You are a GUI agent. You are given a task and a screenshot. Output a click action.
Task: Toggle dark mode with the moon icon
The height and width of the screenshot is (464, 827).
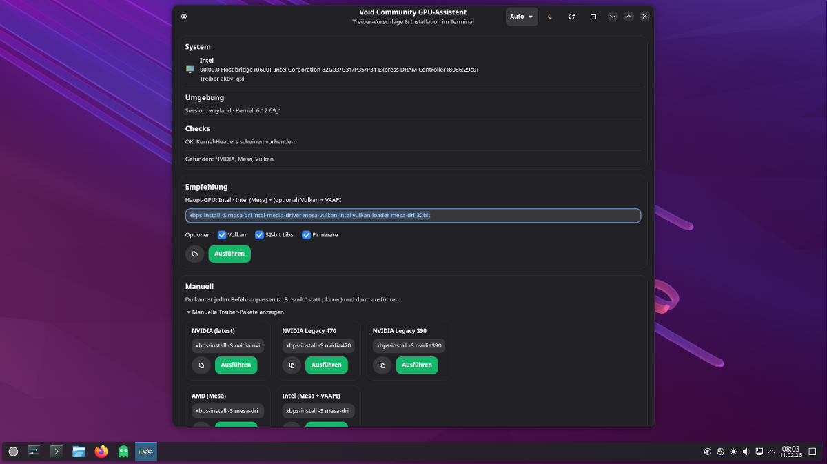click(550, 17)
